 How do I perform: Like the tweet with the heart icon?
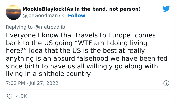9,96
